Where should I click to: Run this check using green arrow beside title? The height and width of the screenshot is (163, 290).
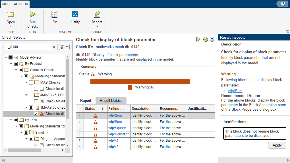coord(198,40)
